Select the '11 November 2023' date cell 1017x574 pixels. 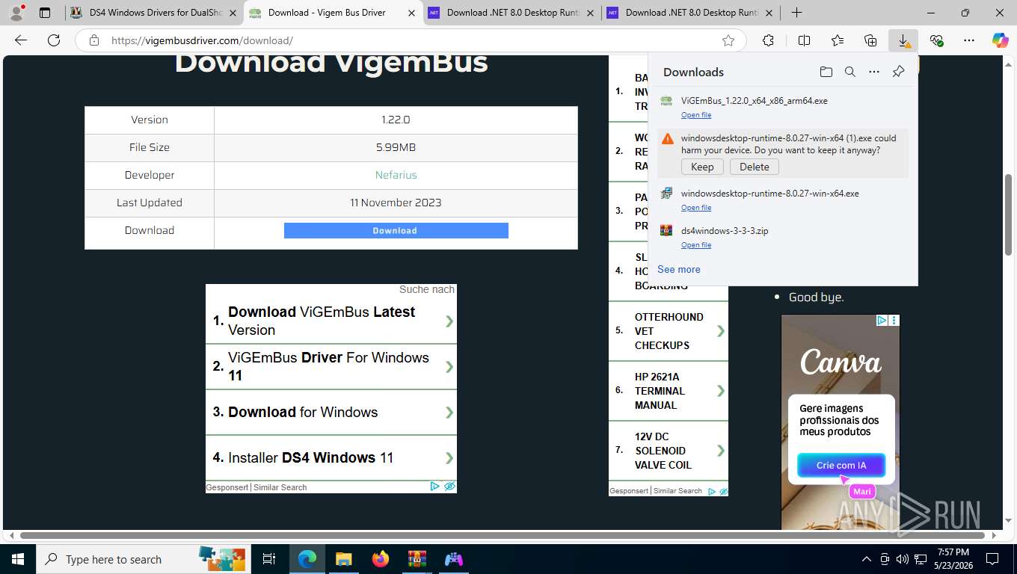tap(396, 203)
